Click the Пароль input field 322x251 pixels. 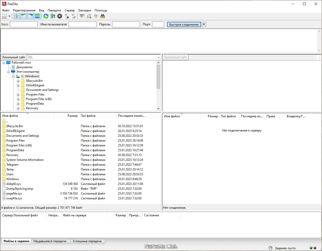pos(126,24)
